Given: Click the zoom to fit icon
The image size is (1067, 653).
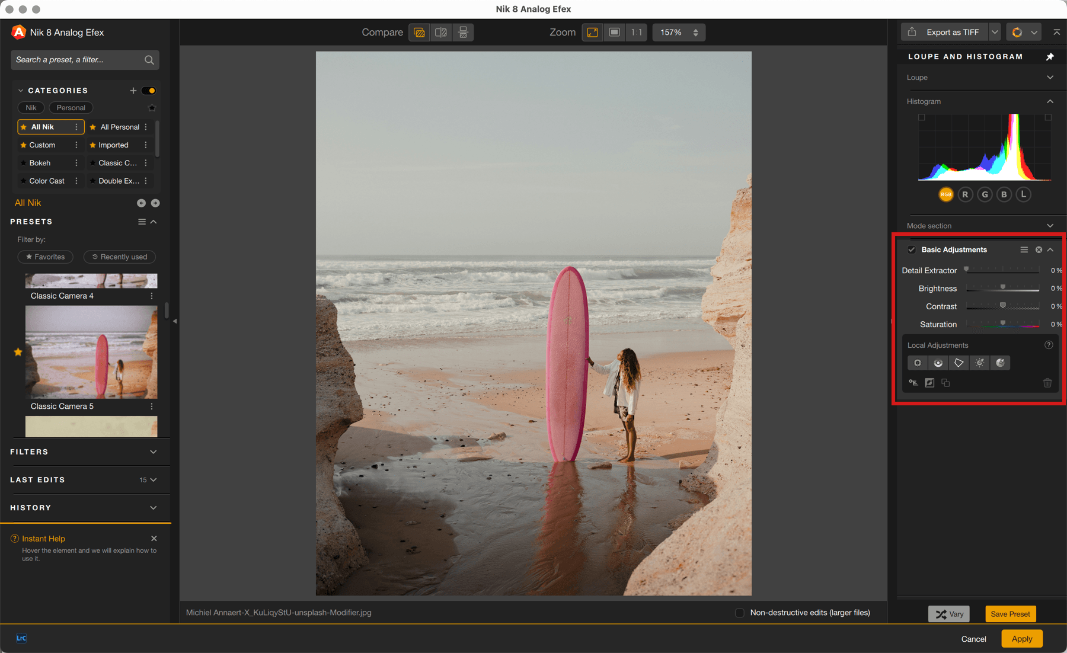Looking at the screenshot, I should [592, 33].
